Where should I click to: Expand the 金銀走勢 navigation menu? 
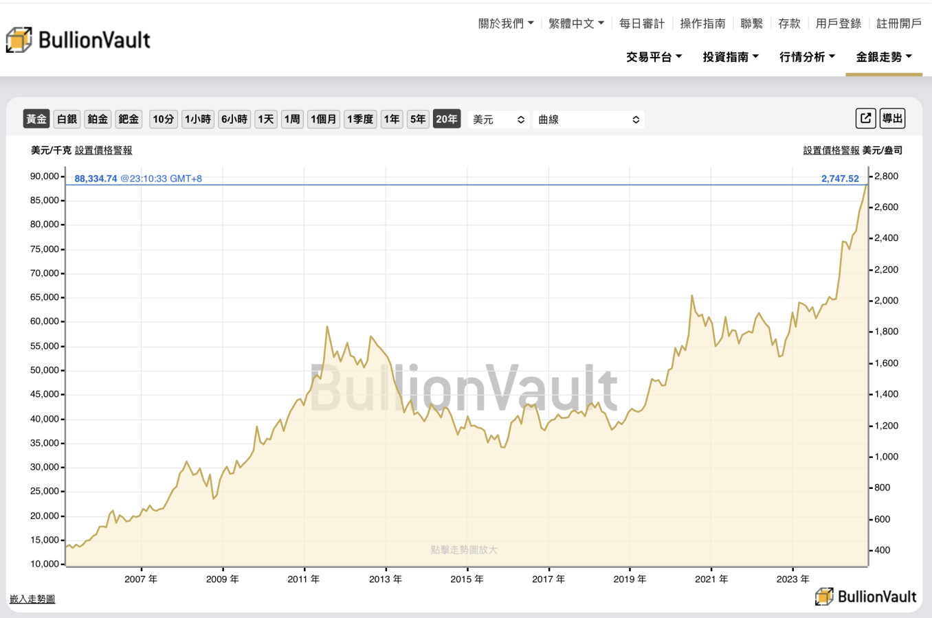(x=884, y=57)
